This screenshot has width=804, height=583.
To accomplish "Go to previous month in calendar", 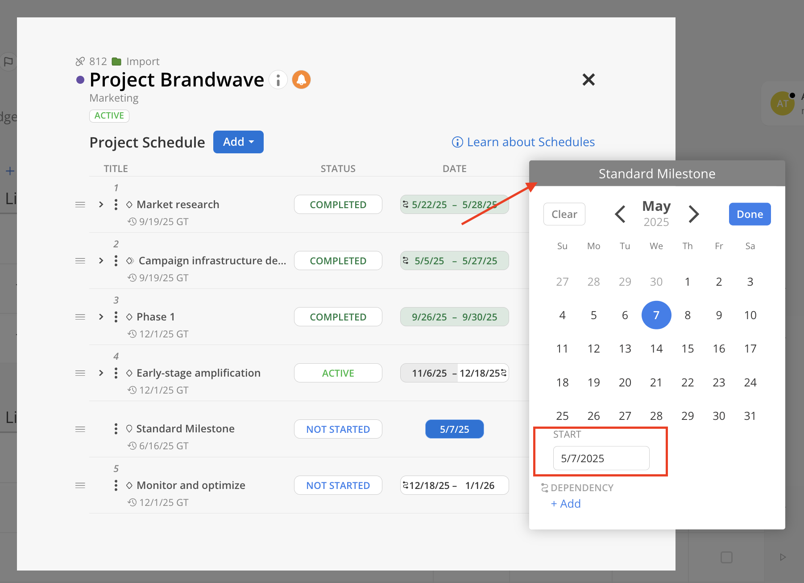I will (x=620, y=214).
